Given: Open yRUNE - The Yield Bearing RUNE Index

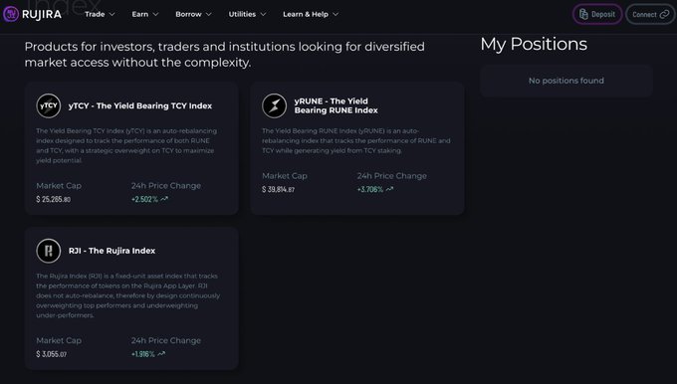Looking at the screenshot, I should pyautogui.click(x=336, y=105).
